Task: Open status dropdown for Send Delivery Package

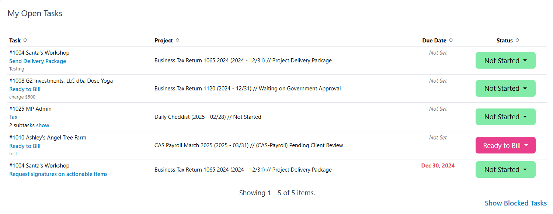Action: coord(505,61)
